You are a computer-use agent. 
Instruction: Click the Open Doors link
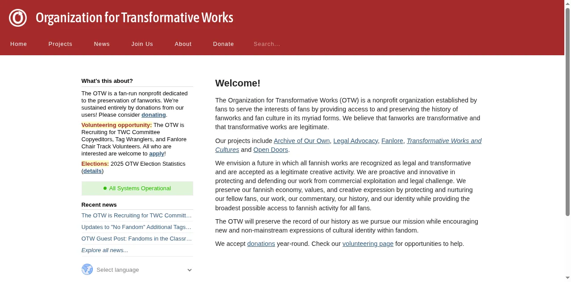271,150
